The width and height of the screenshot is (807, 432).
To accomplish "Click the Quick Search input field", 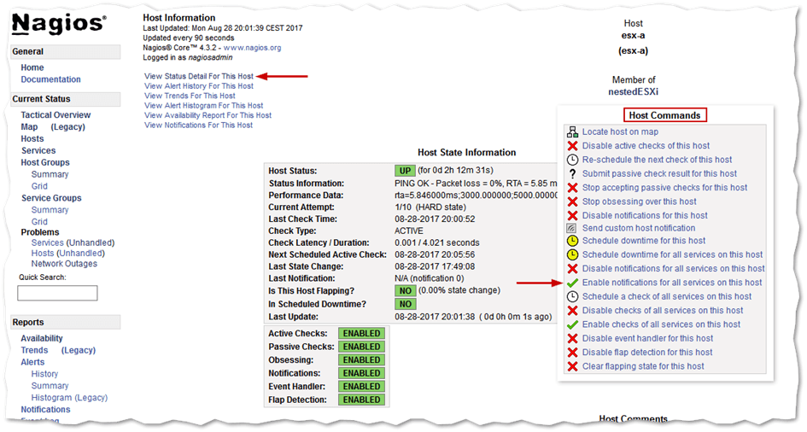I will [58, 293].
